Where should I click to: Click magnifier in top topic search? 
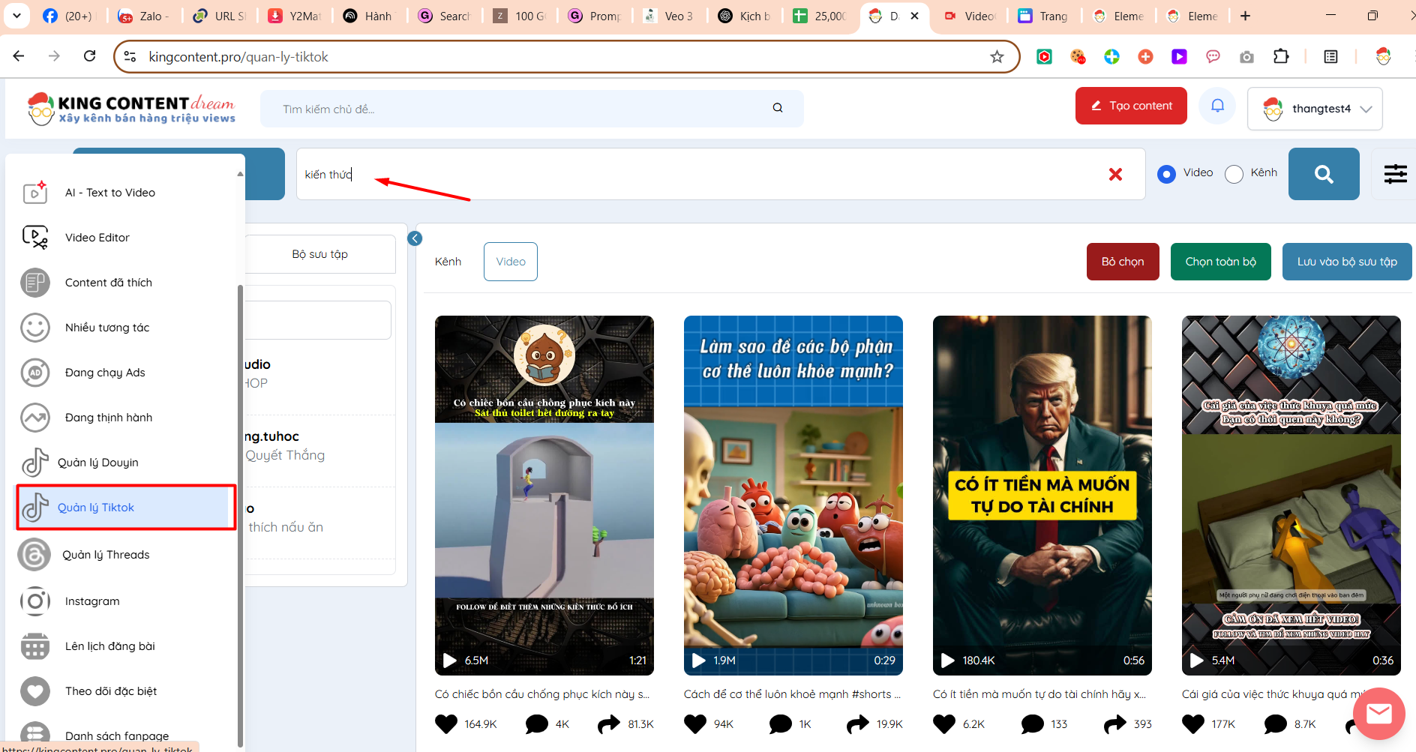[778, 108]
